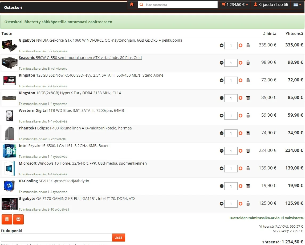This screenshot has height=245, width=305.
Task: Delete the Gigabyte GTX 1060 from cart
Action: (248, 45)
